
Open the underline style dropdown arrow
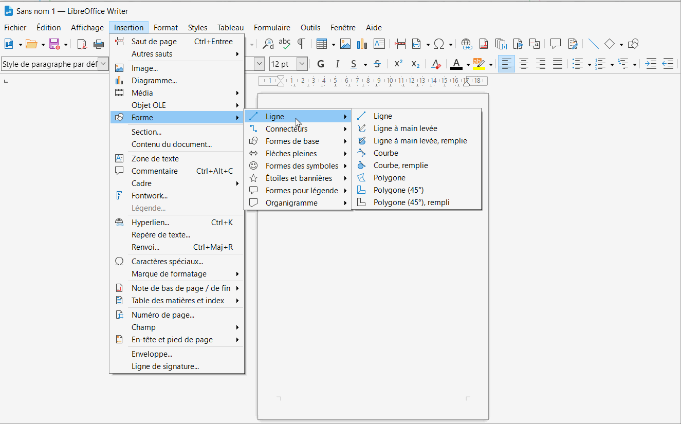365,65
